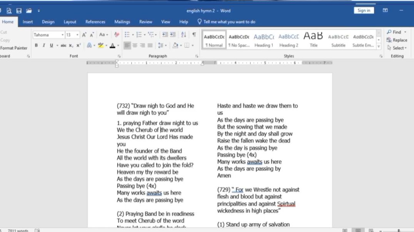Expand the Styles gallery more arrow

pos(379,47)
